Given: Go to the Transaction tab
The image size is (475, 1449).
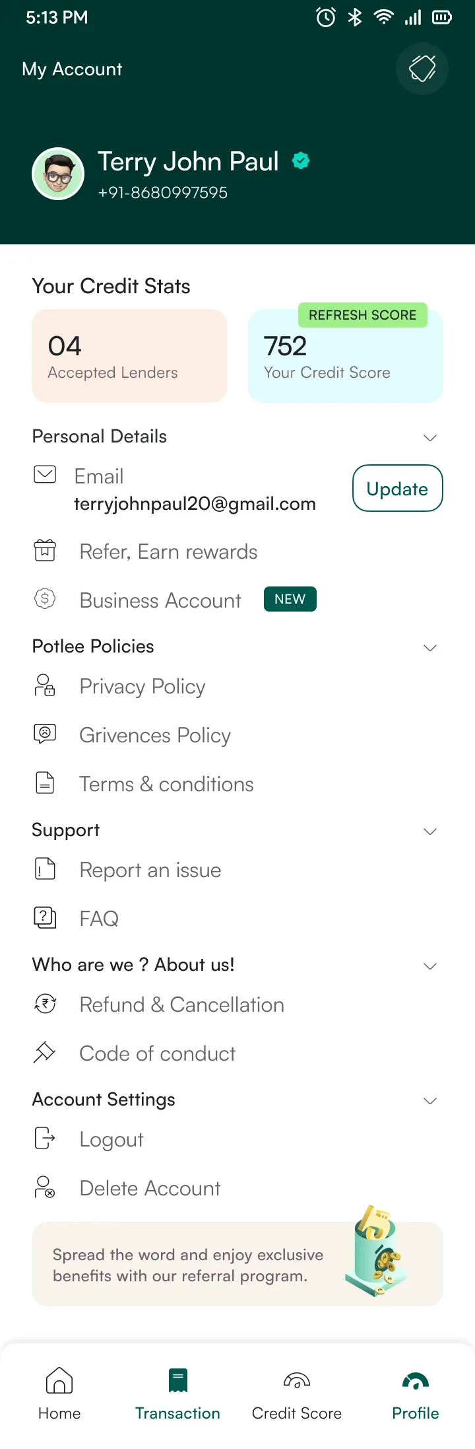Looking at the screenshot, I should tap(178, 1394).
